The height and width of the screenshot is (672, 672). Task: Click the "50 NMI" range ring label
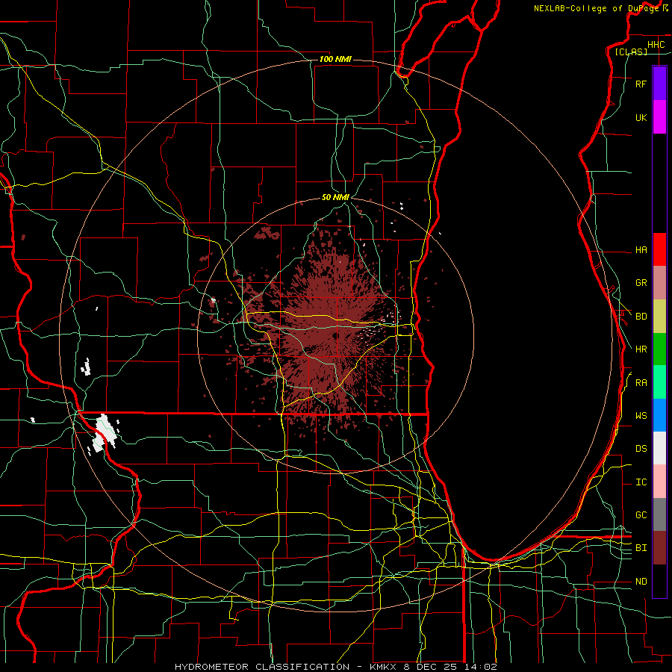(x=335, y=198)
